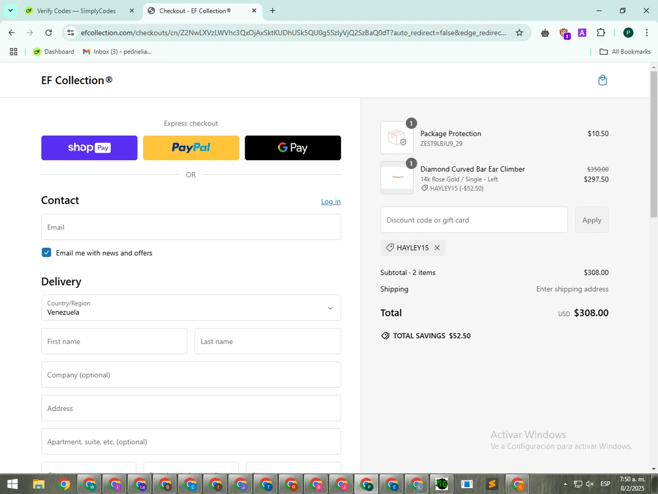This screenshot has height=494, width=658.
Task: Bookmark this page with the star icon
Action: click(519, 32)
